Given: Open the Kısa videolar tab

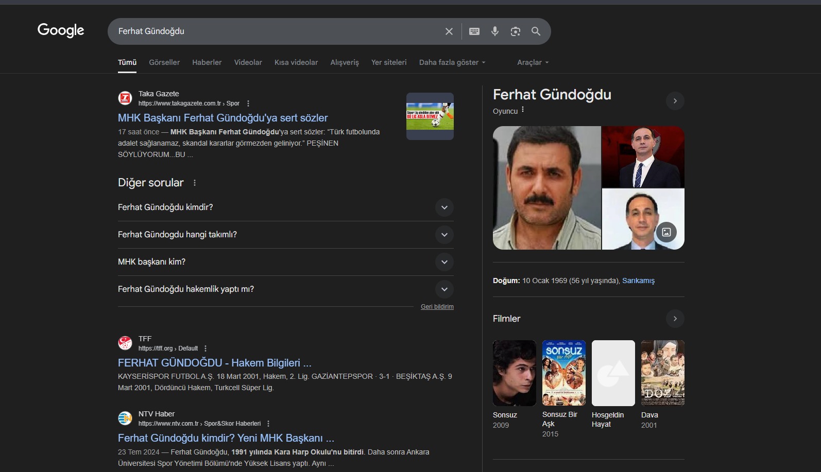Looking at the screenshot, I should 296,62.
